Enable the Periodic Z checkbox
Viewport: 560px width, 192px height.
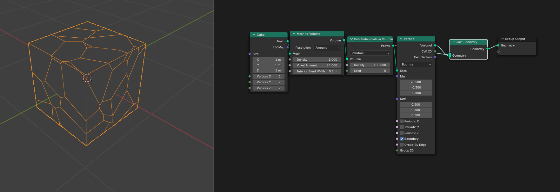pyautogui.click(x=402, y=133)
